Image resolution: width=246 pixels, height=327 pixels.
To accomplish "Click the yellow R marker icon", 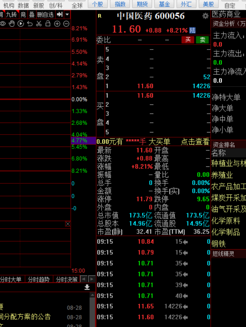I will [x=100, y=16].
